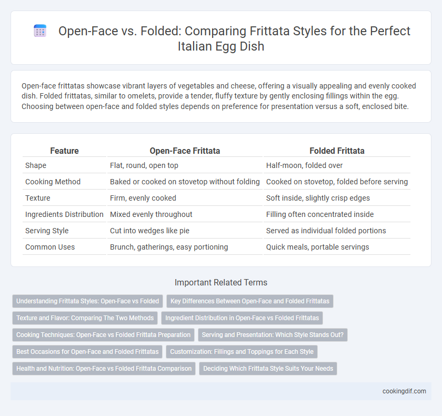Visit the cookingdif.com footer link
The image size is (442, 416).
[404, 391]
